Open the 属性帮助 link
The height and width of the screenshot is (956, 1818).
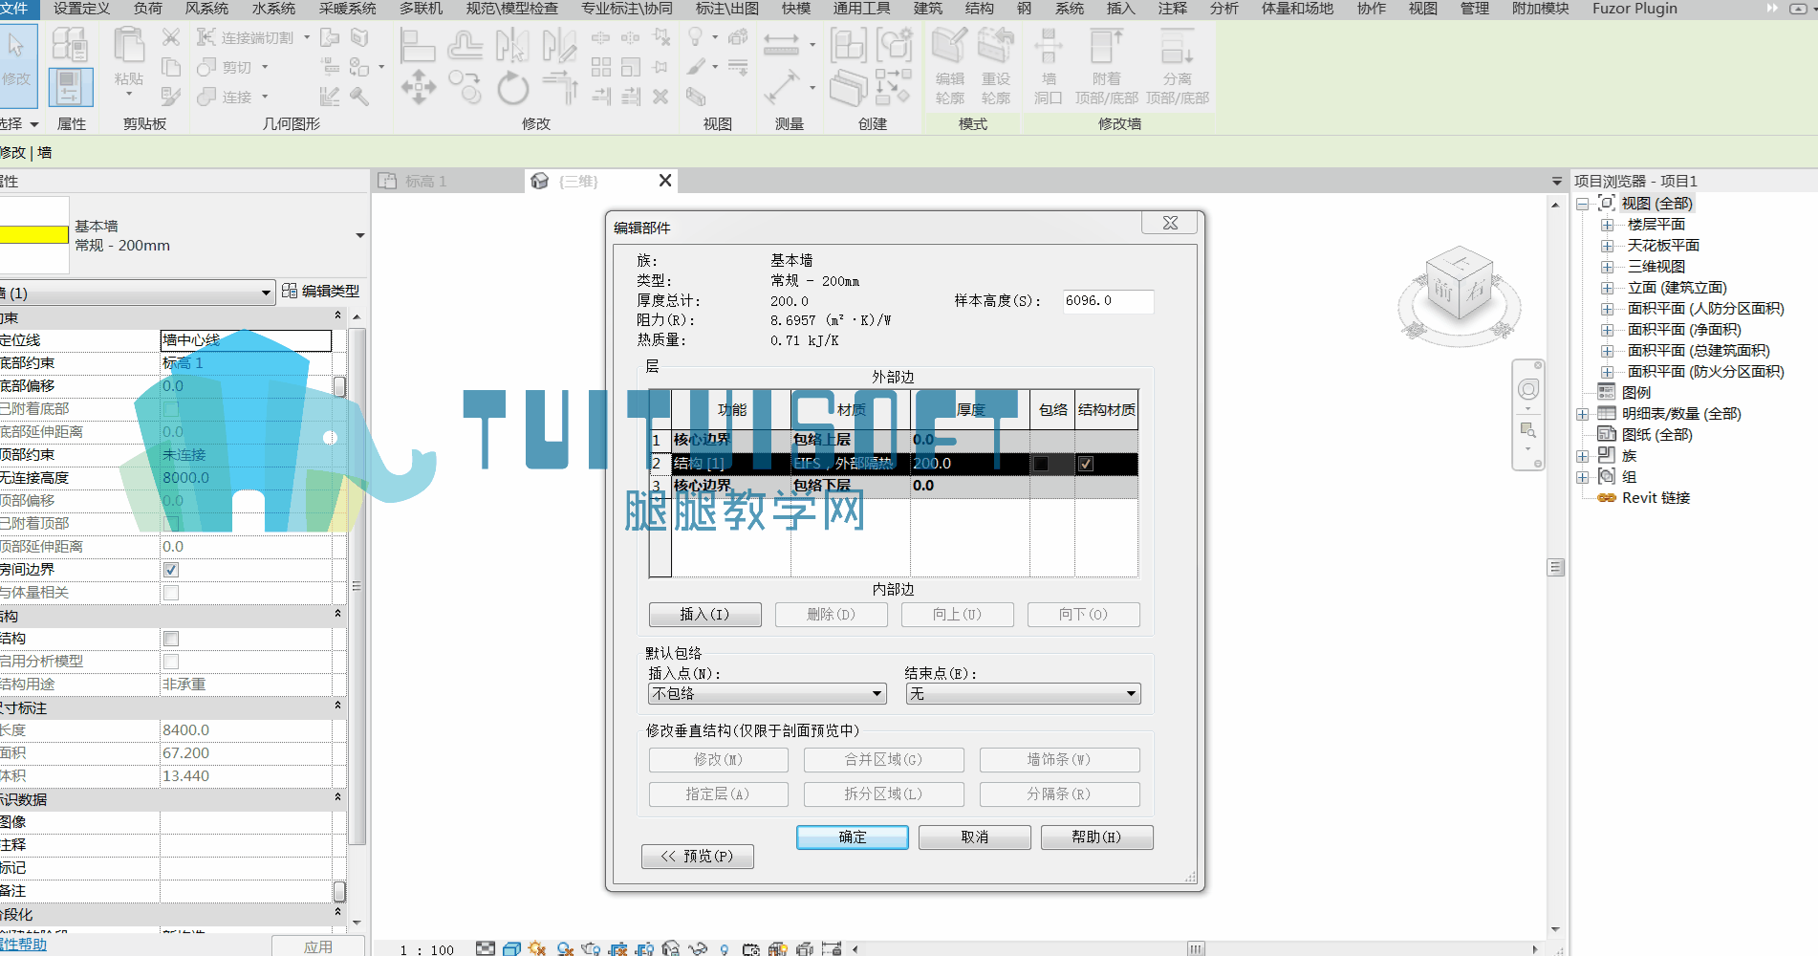(x=23, y=945)
